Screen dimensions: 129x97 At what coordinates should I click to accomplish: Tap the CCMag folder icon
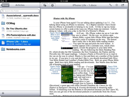(x=3, y=23)
